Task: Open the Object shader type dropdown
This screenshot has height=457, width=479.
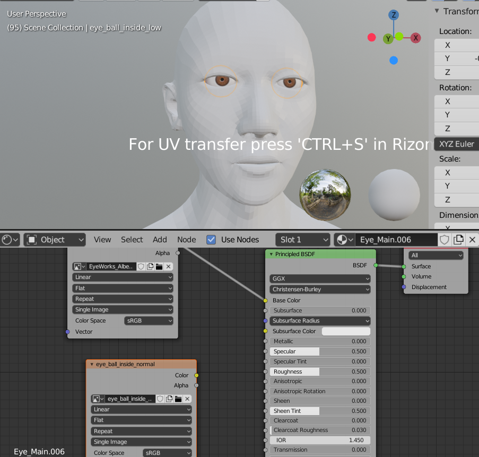Action: point(55,240)
